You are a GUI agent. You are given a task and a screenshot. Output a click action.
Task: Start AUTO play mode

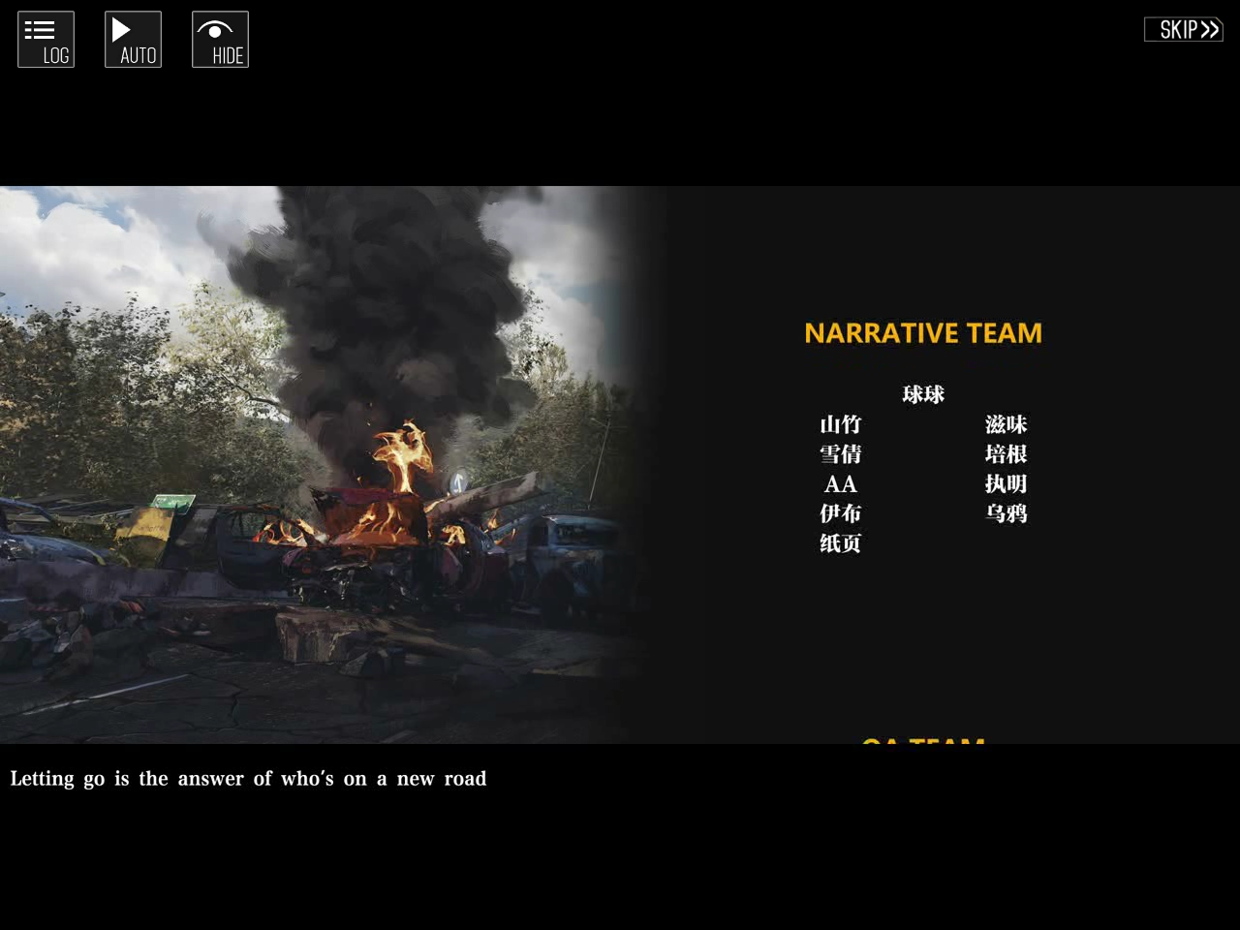133,40
